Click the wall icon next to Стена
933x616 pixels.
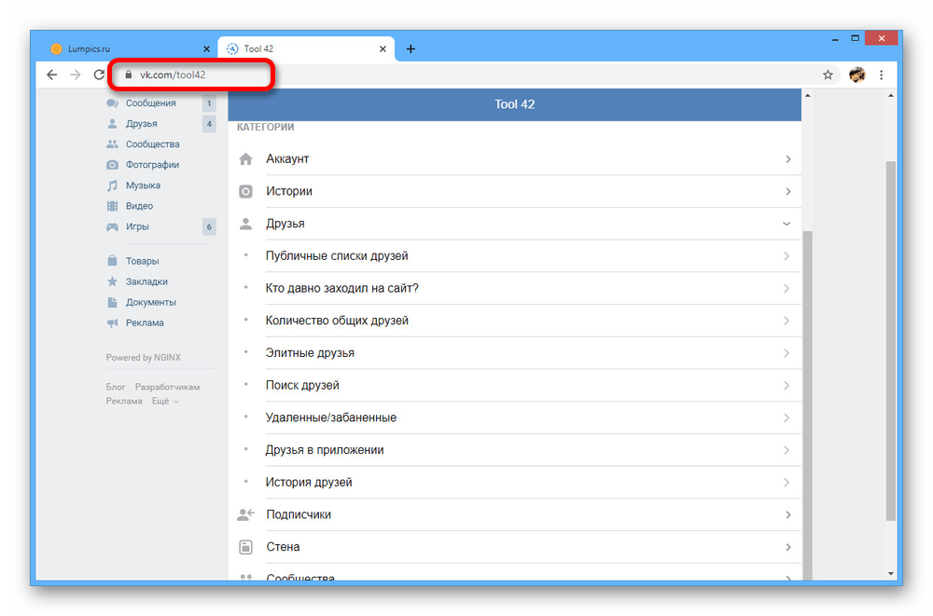tap(245, 547)
